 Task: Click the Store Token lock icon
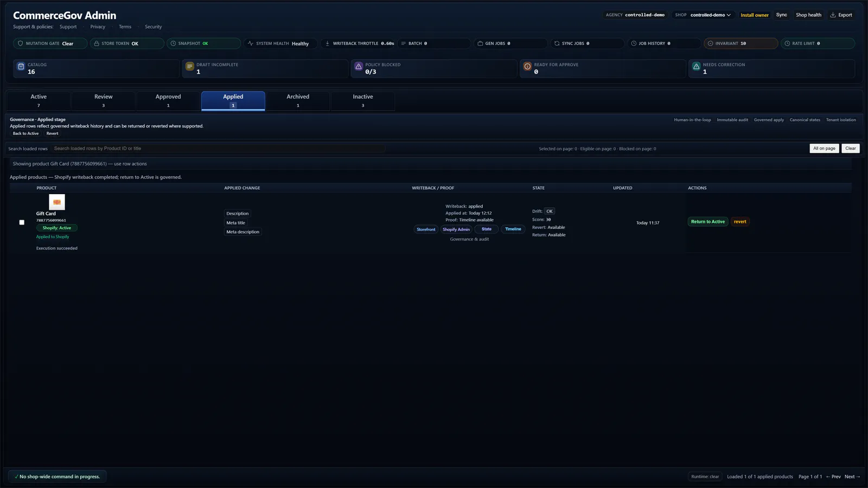(x=97, y=43)
